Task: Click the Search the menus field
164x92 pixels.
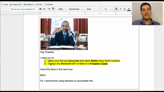Action: (x=24, y=9)
